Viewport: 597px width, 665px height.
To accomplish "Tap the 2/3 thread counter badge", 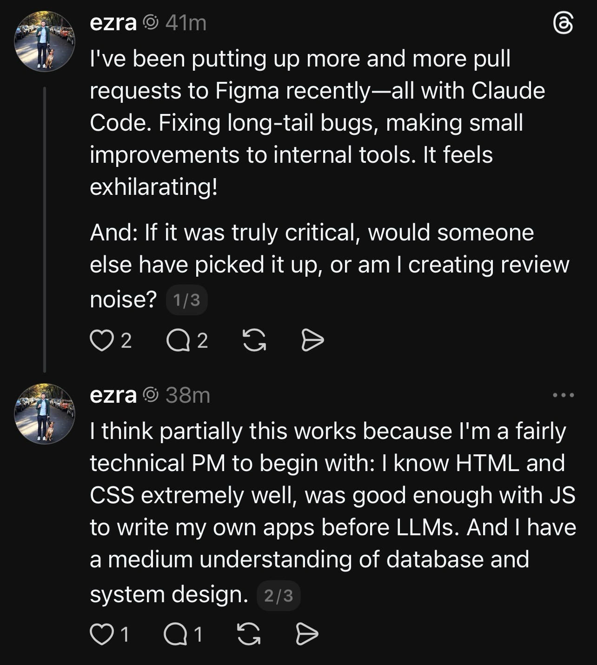I will point(279,596).
